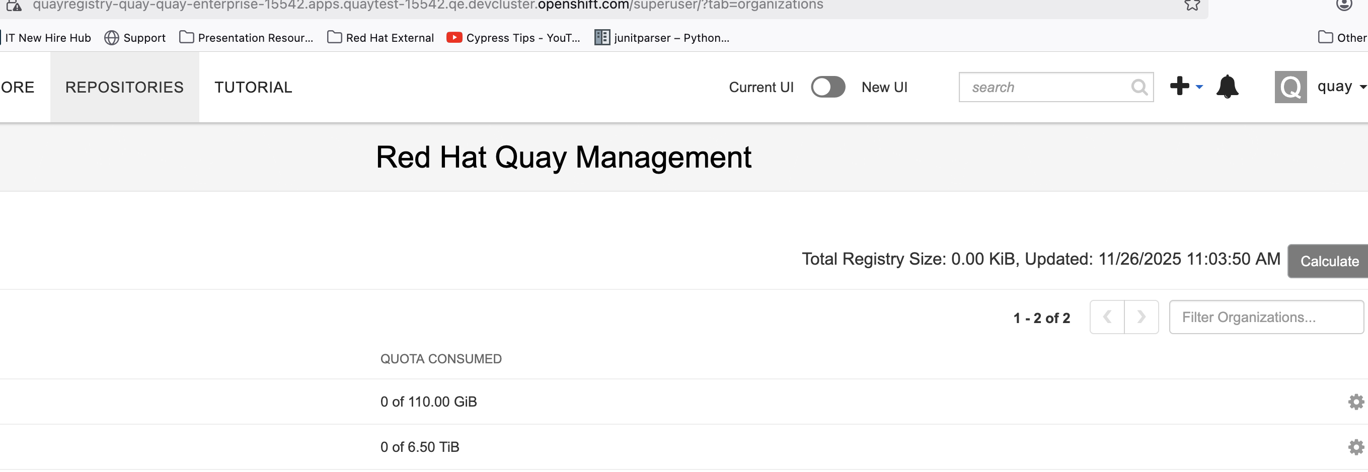The image size is (1368, 472).
Task: Open settings gear for 6.50 TiB row
Action: pos(1356,447)
